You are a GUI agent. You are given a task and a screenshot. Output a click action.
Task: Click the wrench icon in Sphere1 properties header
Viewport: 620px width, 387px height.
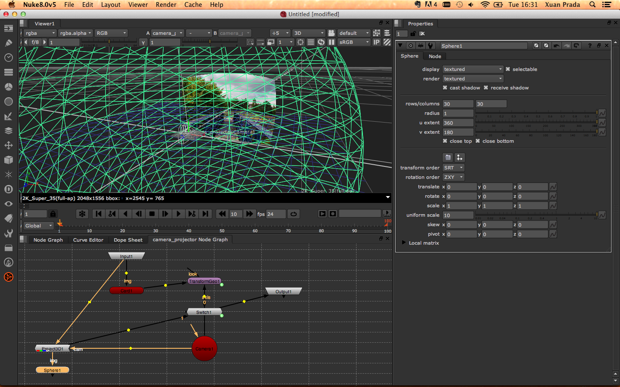[x=430, y=46]
